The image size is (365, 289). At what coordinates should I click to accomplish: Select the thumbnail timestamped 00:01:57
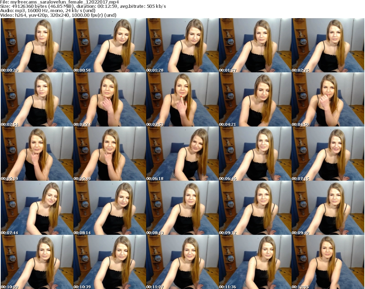(x=255, y=45)
